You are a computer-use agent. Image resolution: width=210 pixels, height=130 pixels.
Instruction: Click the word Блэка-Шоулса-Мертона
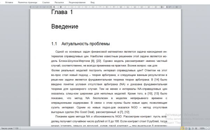(x=74, y=61)
